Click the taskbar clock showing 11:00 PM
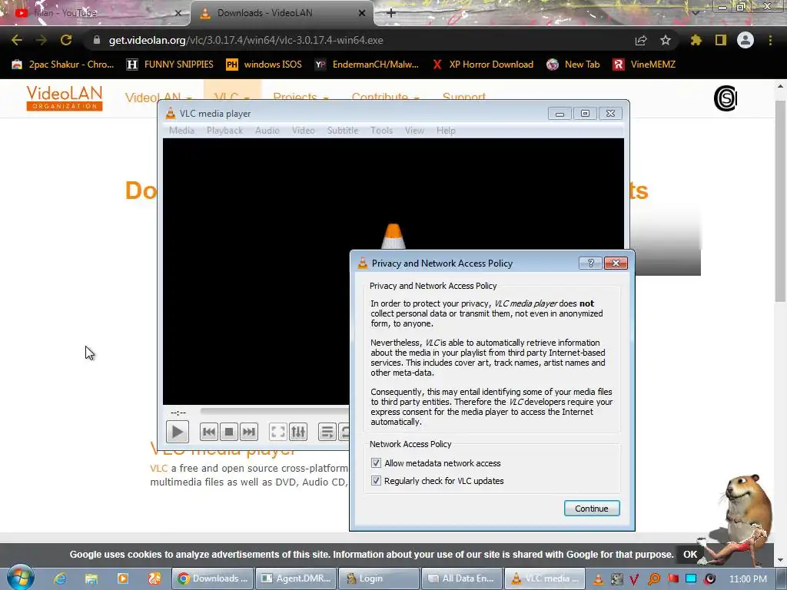787x590 pixels. [x=748, y=579]
